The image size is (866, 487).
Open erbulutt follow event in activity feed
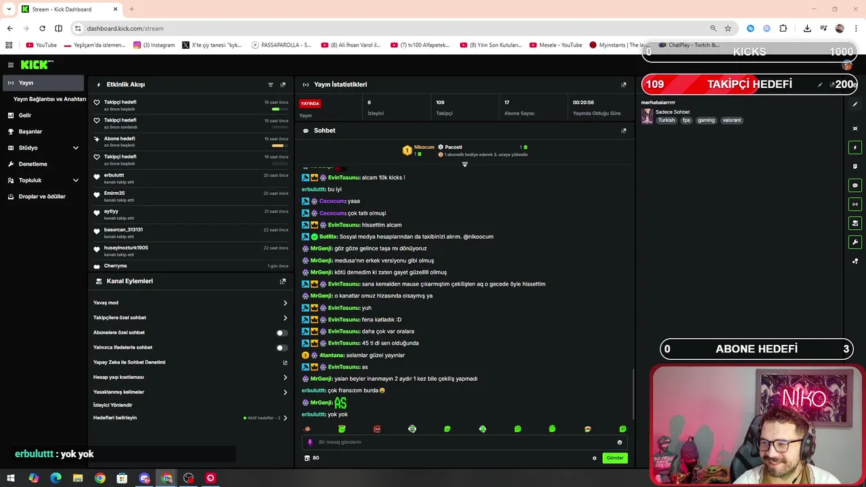pyautogui.click(x=191, y=178)
